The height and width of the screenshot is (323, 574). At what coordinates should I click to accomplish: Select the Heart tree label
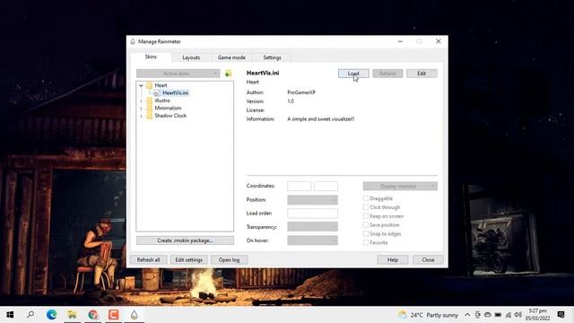click(161, 85)
